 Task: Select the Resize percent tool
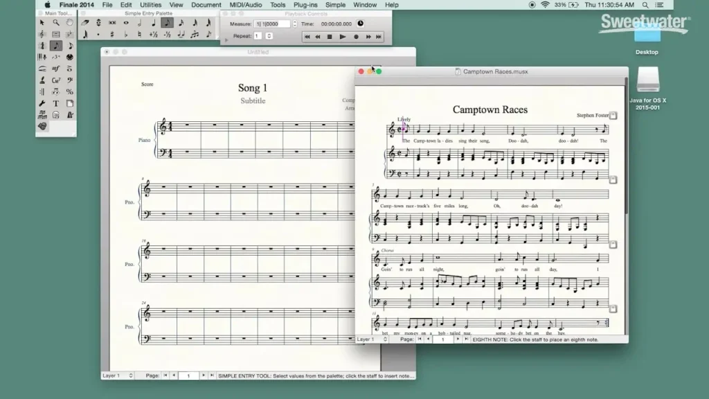(70, 92)
